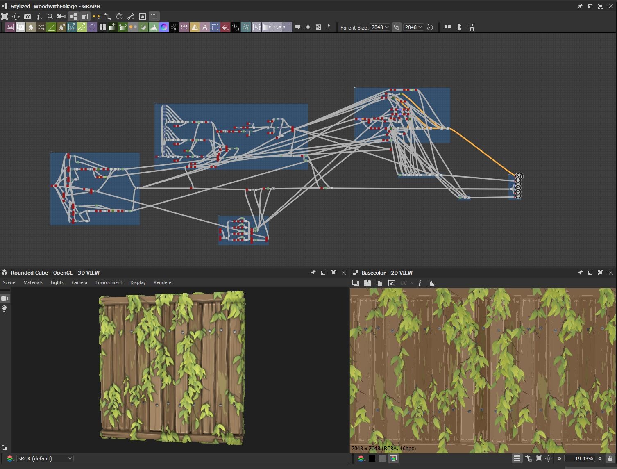Switch to the Environment menu of the 3D view
The image size is (617, 469).
coord(108,282)
